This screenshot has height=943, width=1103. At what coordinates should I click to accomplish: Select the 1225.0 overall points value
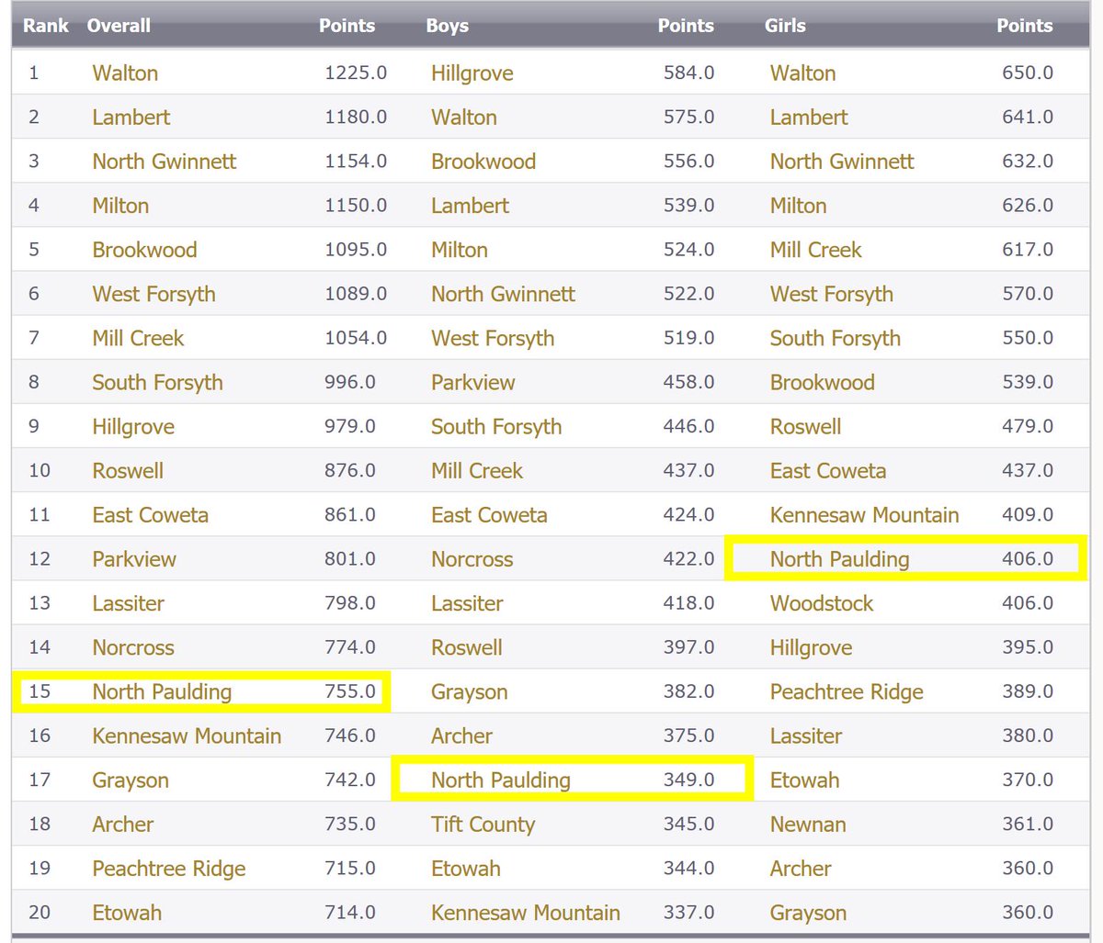(356, 73)
